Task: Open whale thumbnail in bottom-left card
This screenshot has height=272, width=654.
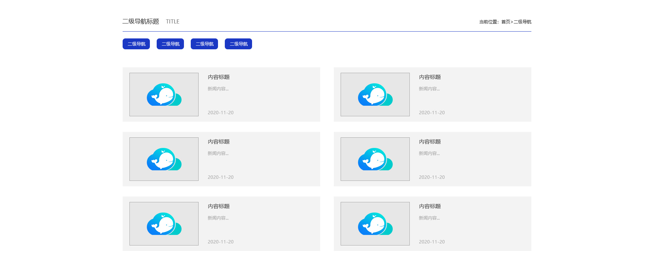Action: point(164,224)
